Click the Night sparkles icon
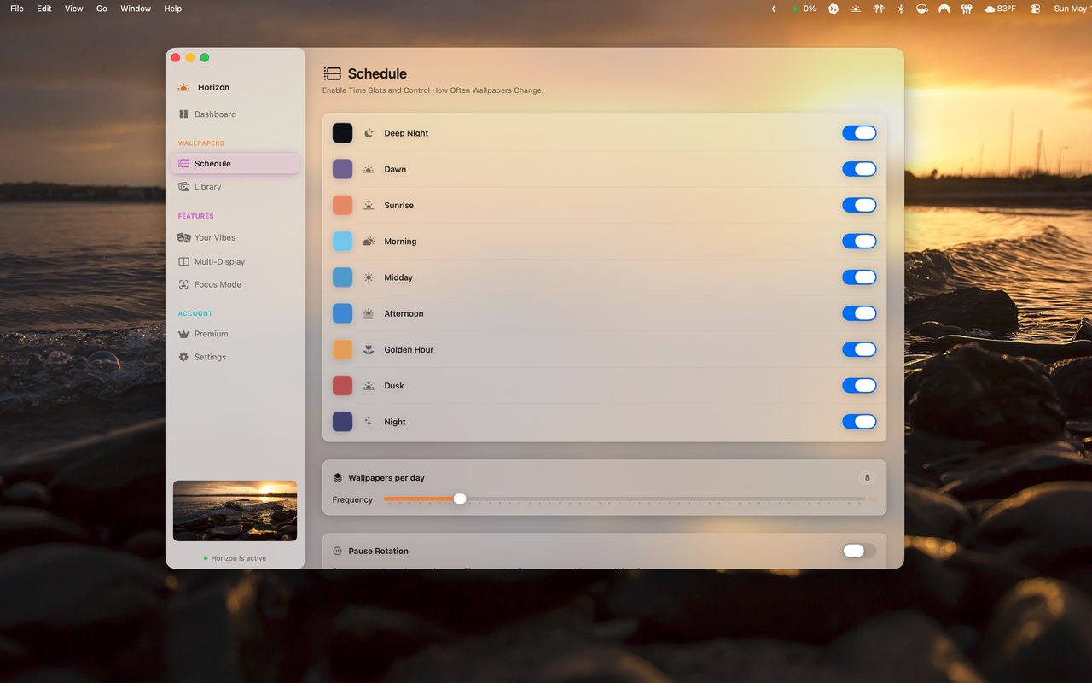This screenshot has height=683, width=1092. 369,422
